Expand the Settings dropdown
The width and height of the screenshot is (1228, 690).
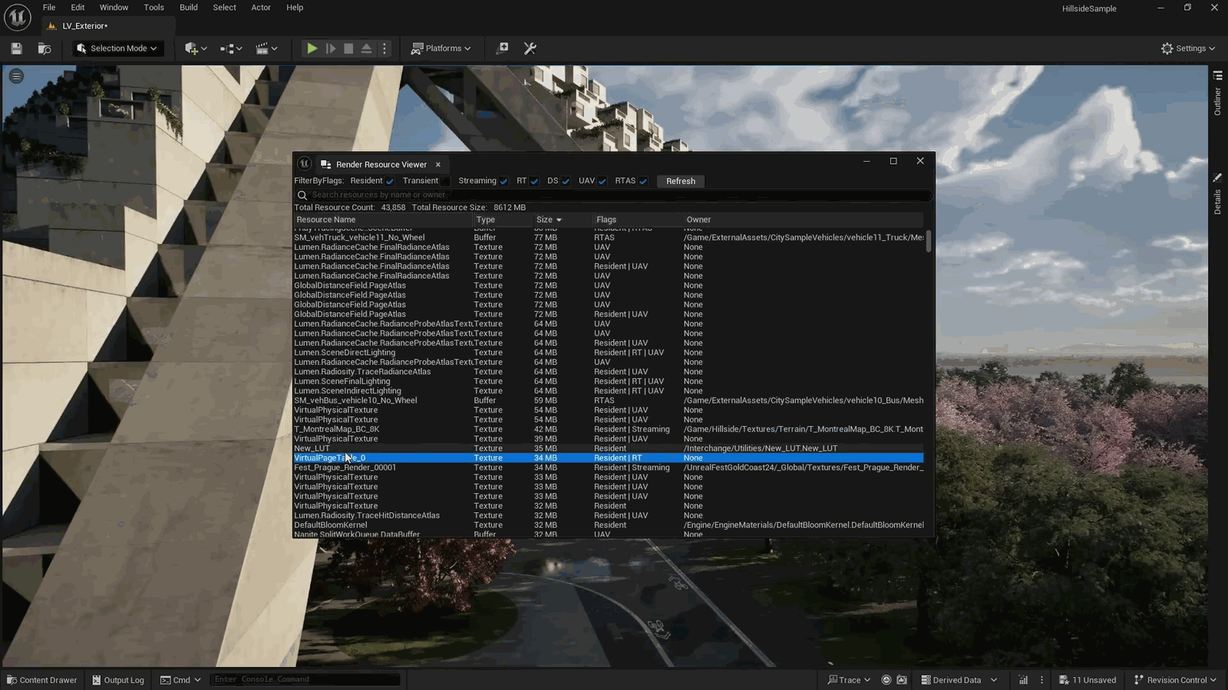point(1188,48)
